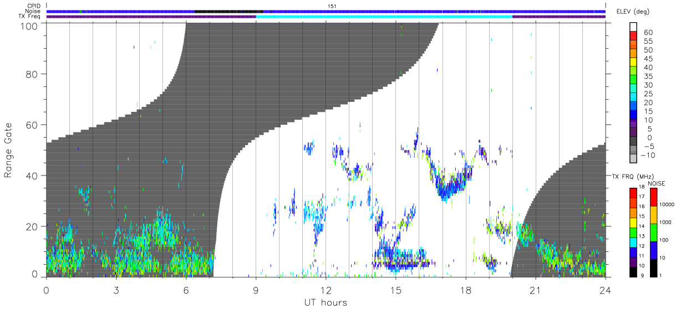Click ELEV colorbar label 25
The image size is (681, 314).
coord(649,94)
